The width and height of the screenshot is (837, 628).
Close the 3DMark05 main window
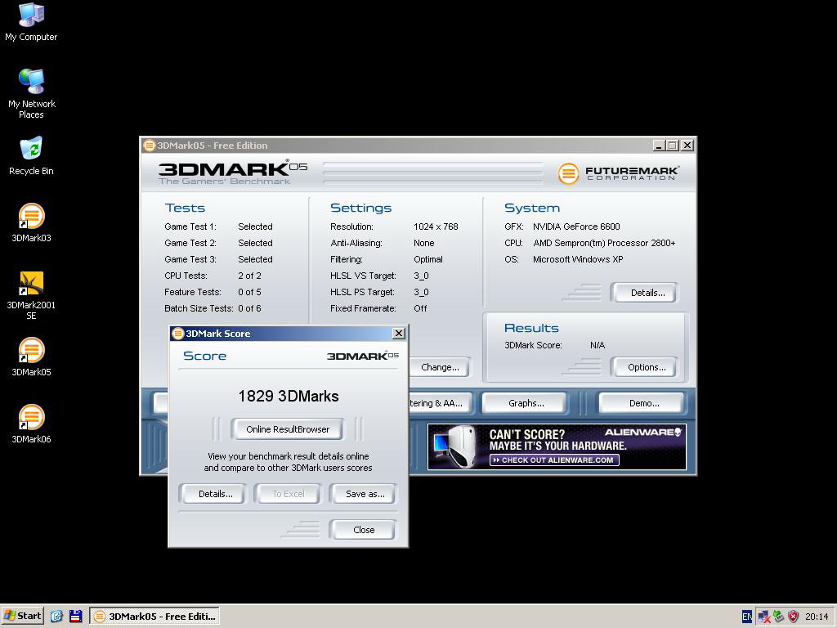click(687, 146)
